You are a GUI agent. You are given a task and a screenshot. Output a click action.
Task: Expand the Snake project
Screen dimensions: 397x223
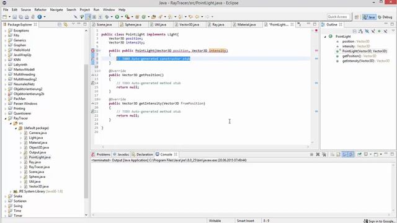coord(6,196)
